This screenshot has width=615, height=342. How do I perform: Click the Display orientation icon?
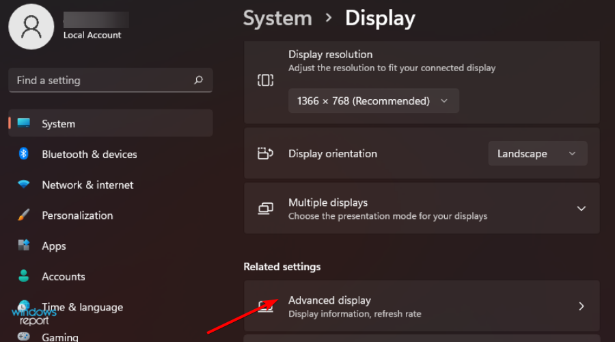pyautogui.click(x=265, y=154)
